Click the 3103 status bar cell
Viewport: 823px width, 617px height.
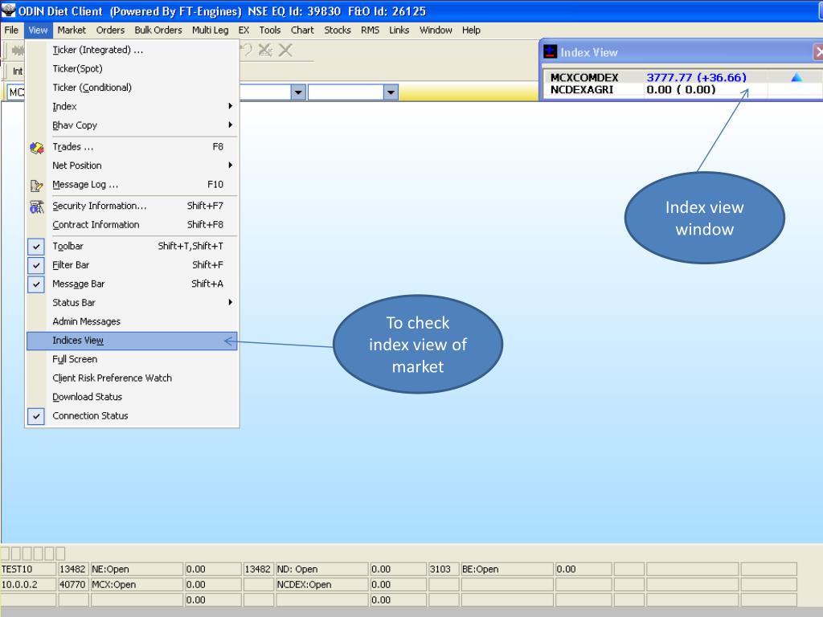443,570
